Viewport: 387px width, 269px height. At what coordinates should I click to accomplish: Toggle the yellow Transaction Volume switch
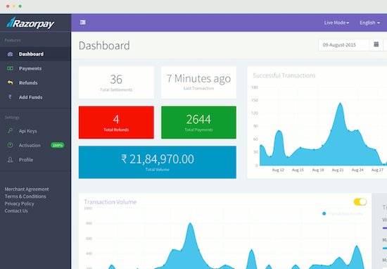(x=360, y=202)
